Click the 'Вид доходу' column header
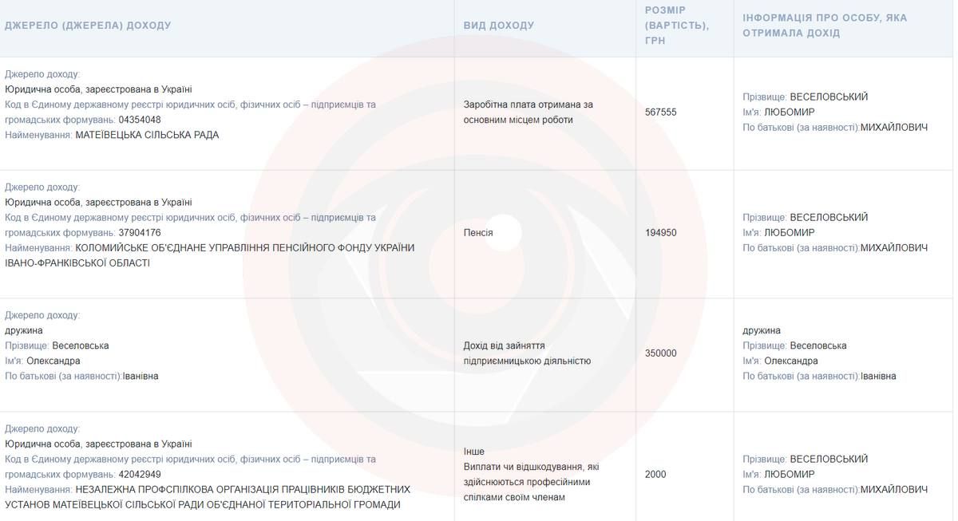This screenshot has height=521, width=958. [499, 26]
